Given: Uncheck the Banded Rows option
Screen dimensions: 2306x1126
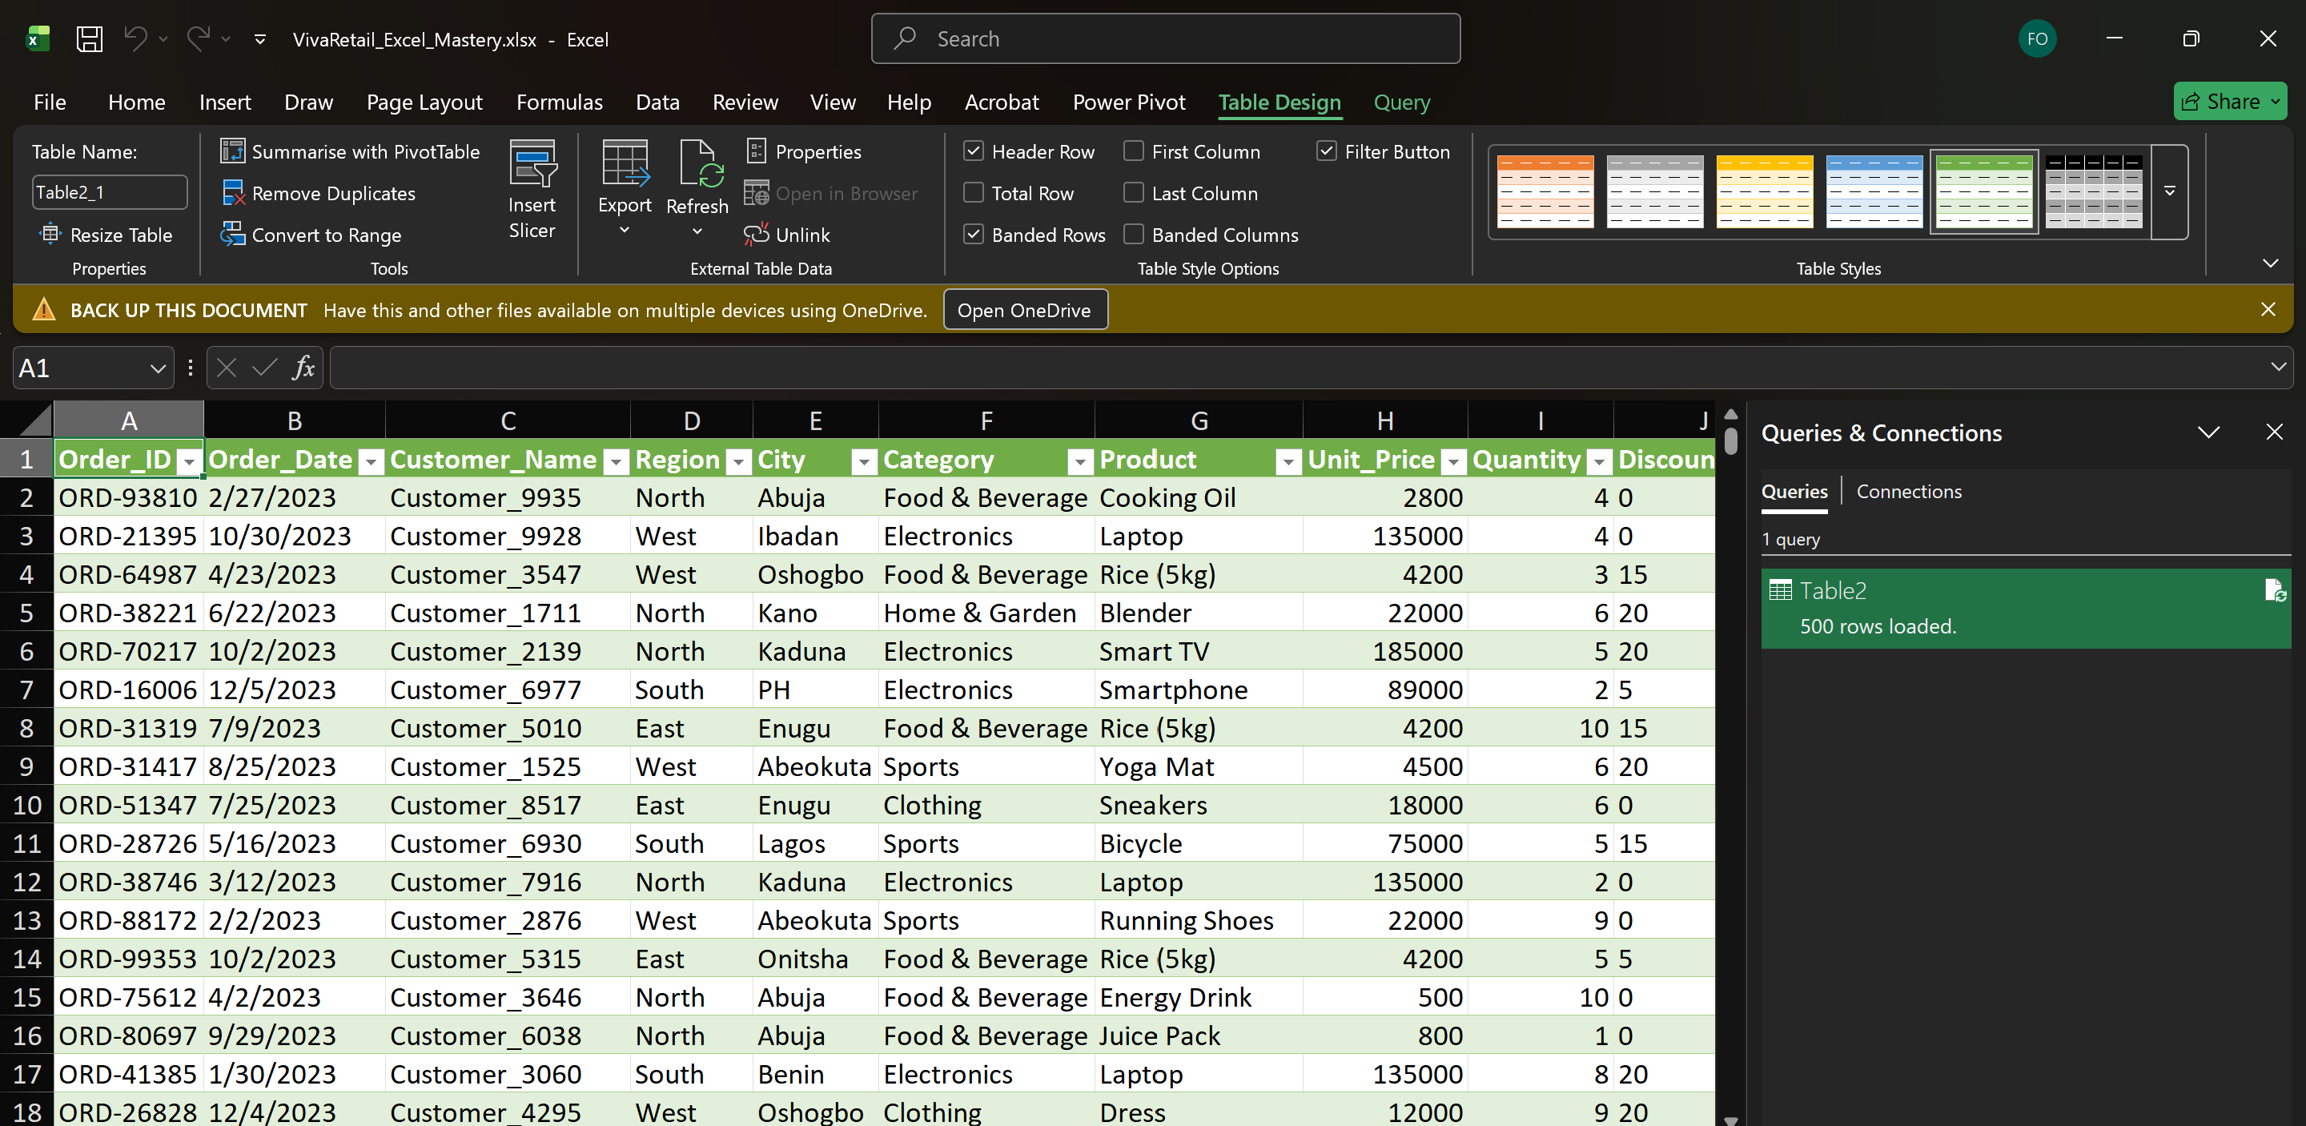Looking at the screenshot, I should pyautogui.click(x=973, y=235).
